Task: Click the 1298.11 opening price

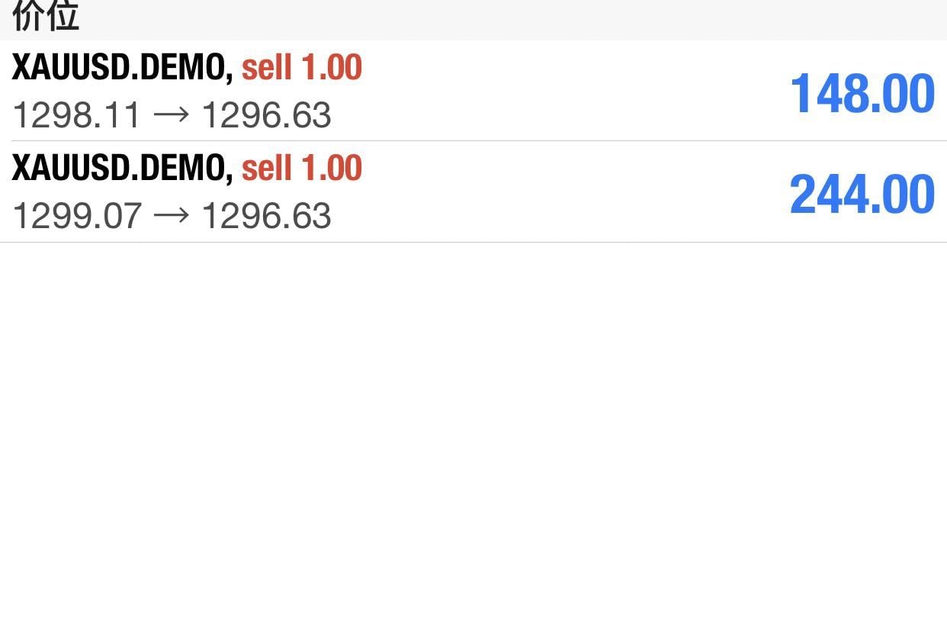Action: [x=76, y=116]
